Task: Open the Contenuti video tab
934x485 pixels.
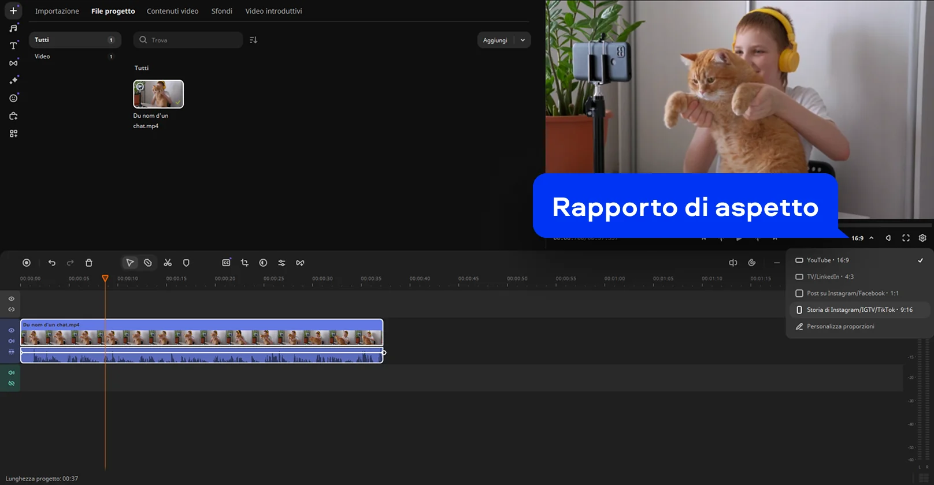Action: pos(172,11)
